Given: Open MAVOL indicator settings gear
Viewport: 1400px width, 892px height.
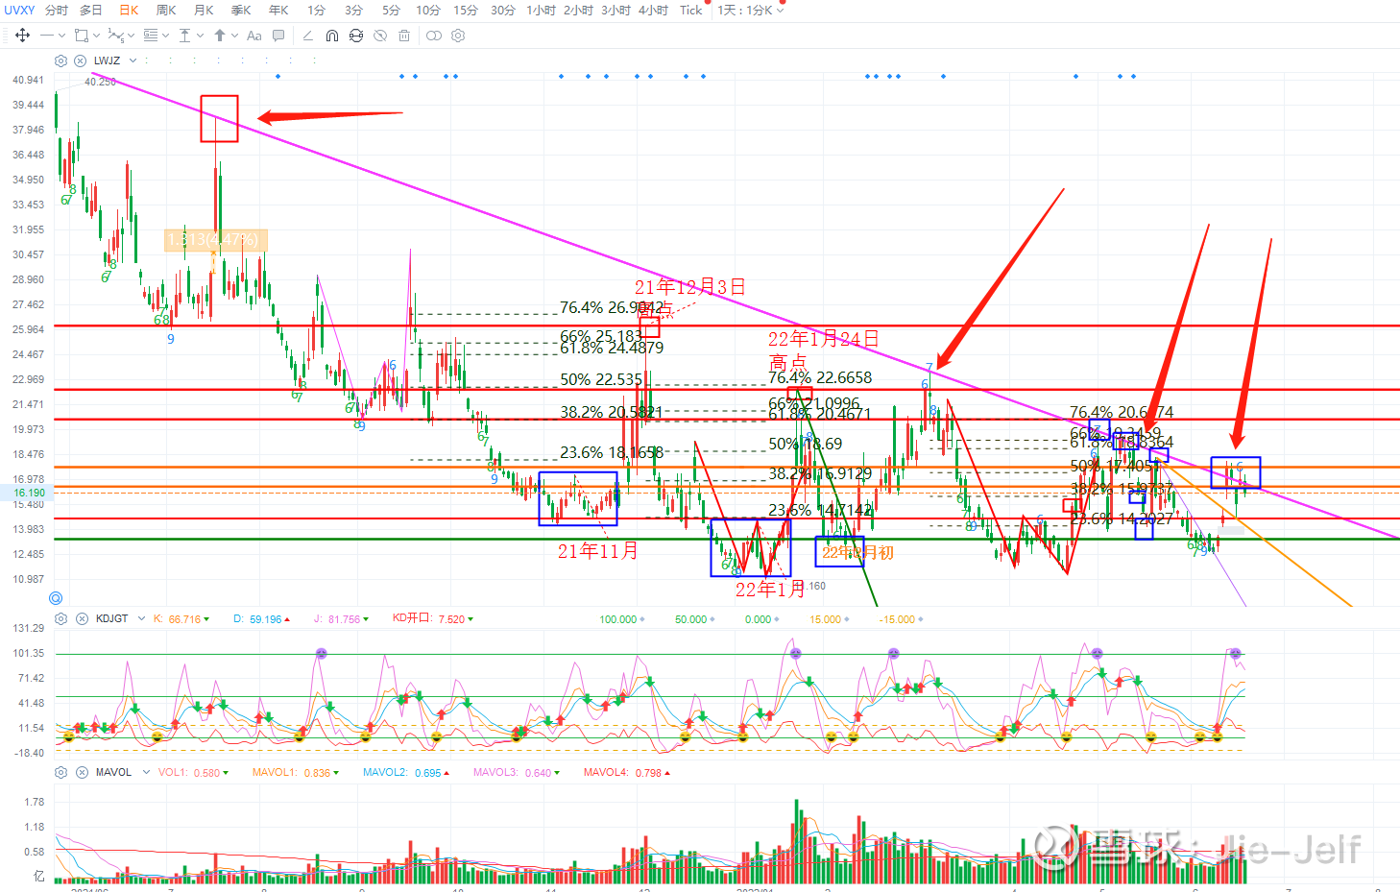Looking at the screenshot, I should 61,772.
